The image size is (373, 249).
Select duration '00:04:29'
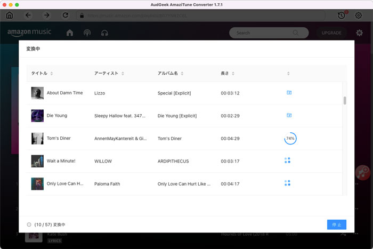(x=230, y=139)
